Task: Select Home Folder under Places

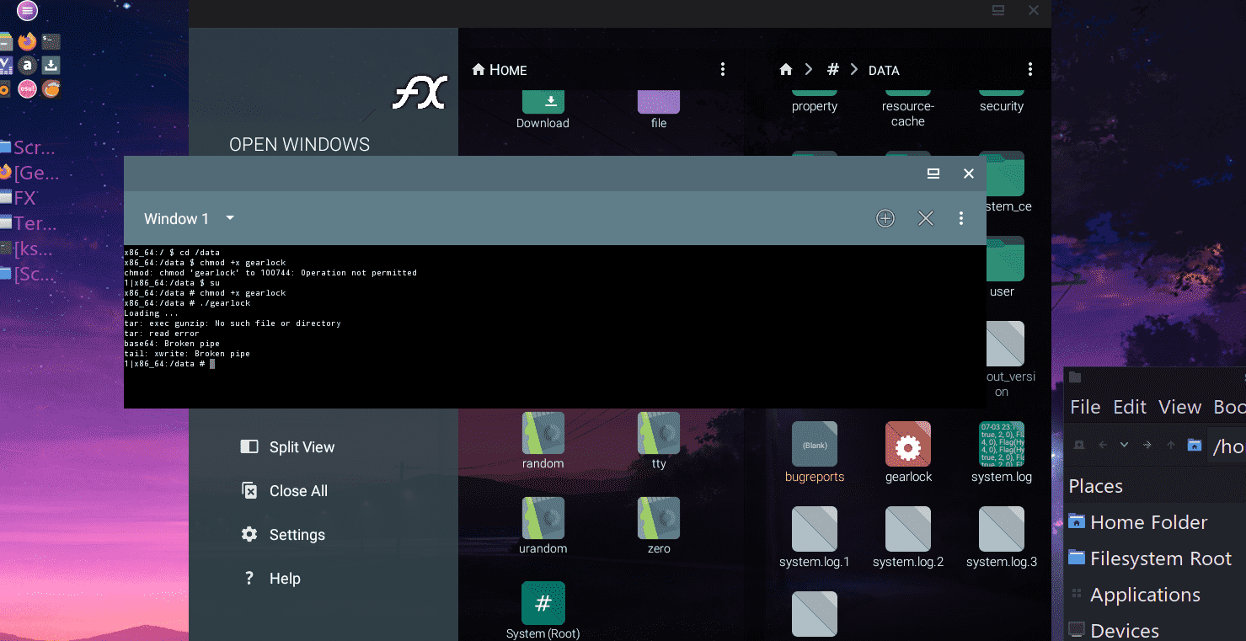Action: coord(1147,522)
